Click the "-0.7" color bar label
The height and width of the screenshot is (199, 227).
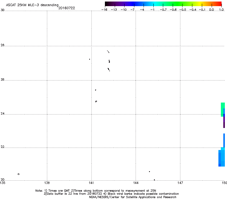coord(163,10)
